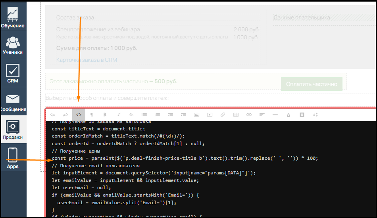Increase indent with the indent icon
Image resolution: width=377 pixels, height=218 pixels.
tap(183, 115)
